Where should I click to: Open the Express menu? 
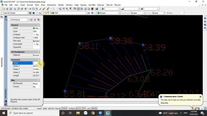pos(83,5)
